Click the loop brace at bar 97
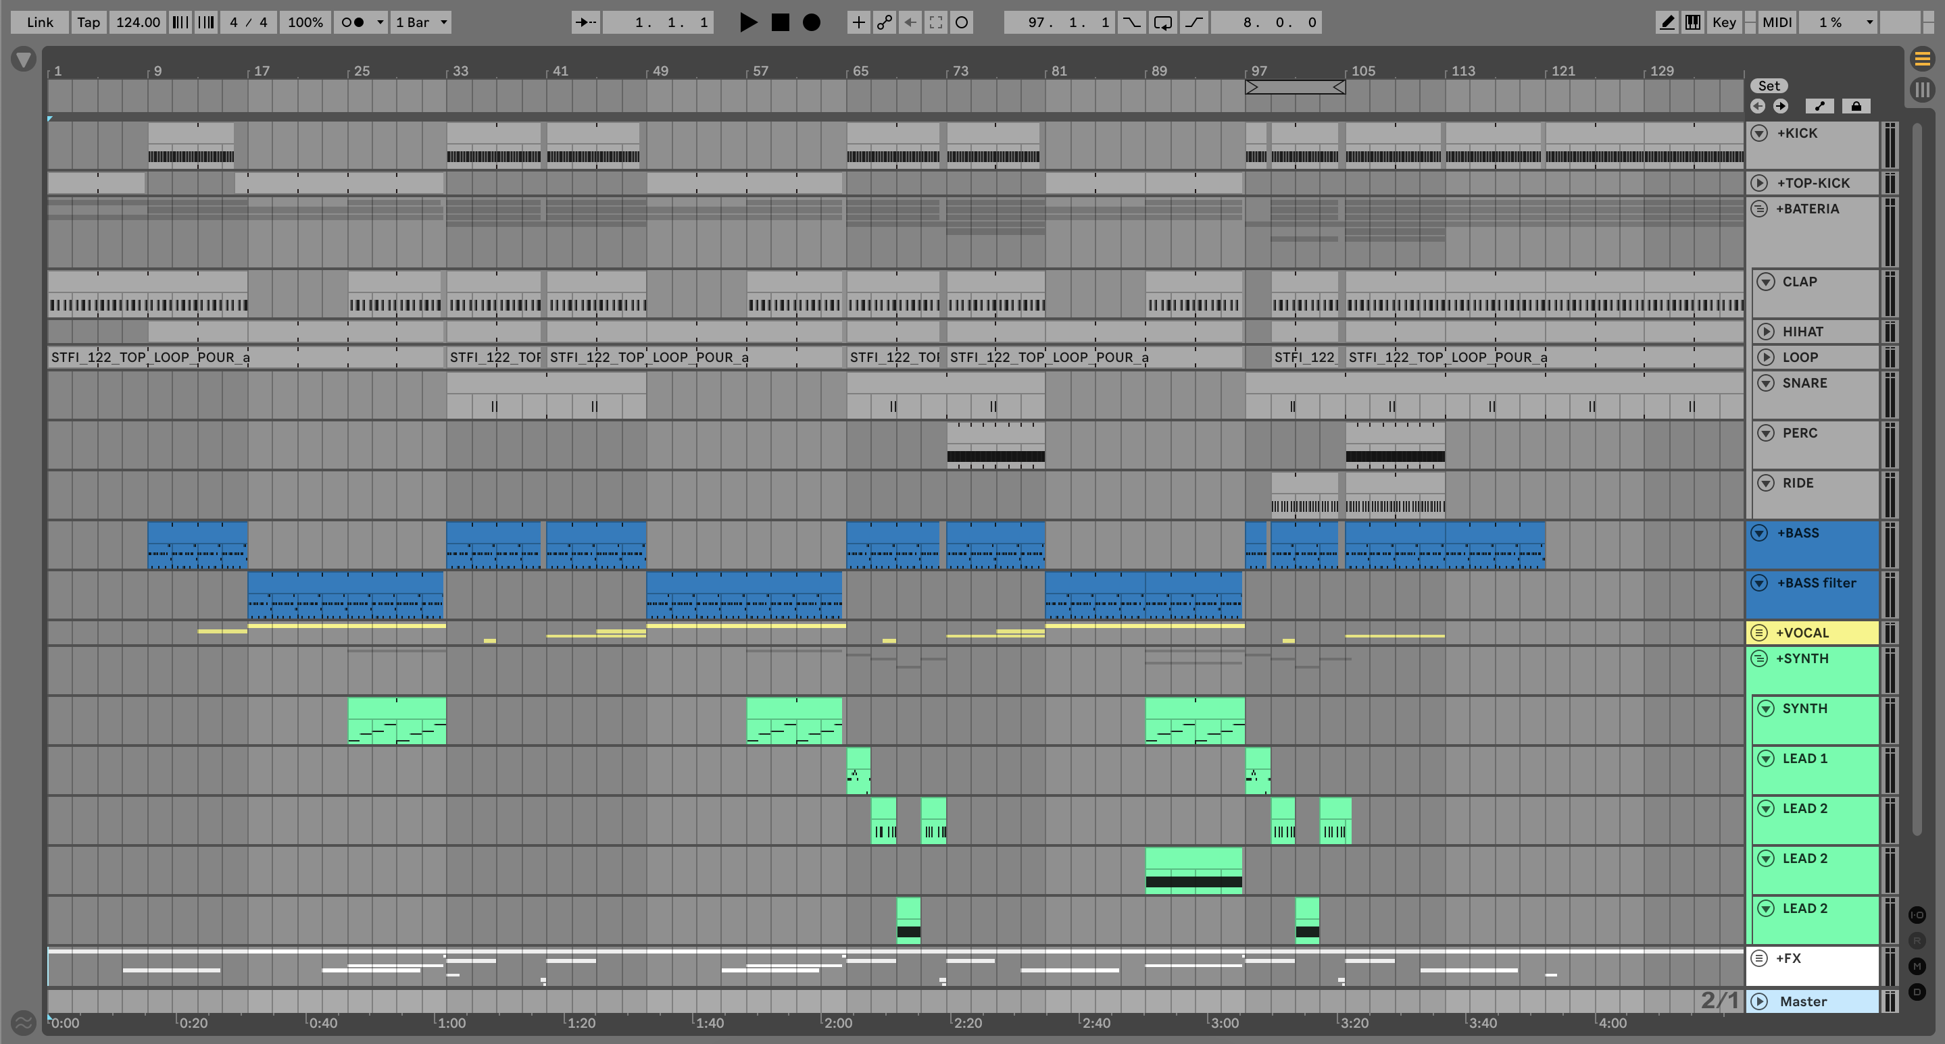 (x=1295, y=88)
